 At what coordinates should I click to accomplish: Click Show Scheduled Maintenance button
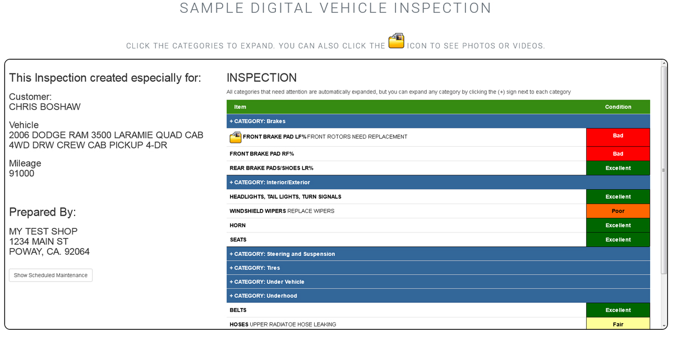pyautogui.click(x=50, y=275)
